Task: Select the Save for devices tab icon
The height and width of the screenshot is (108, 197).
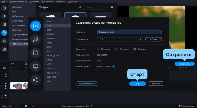Action: (x=36, y=53)
